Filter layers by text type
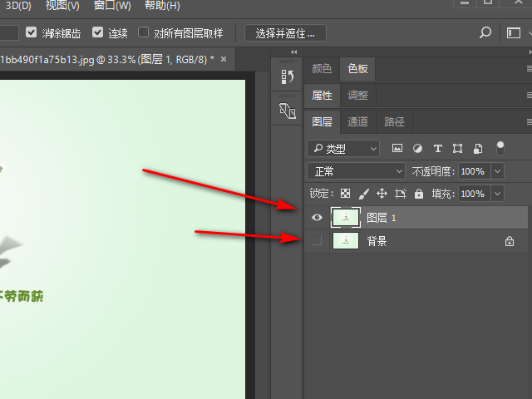Viewport: 532px width, 399px height. pos(438,148)
